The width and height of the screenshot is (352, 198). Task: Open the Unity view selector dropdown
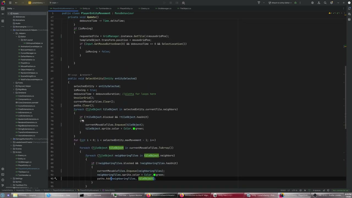(11, 8)
